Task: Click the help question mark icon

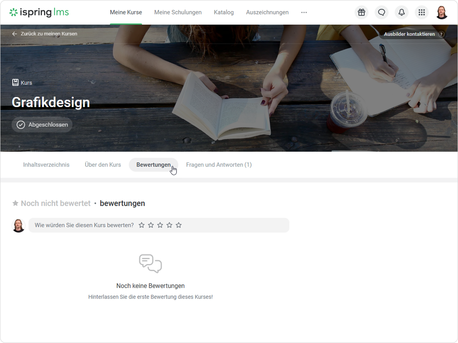Action: [441, 34]
